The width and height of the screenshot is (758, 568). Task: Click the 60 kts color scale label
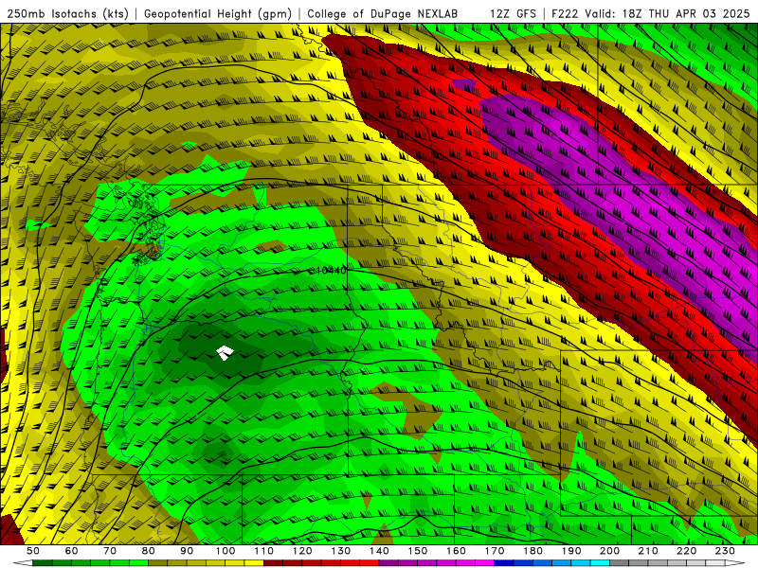point(71,551)
